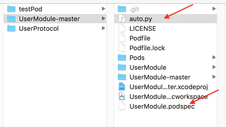
Task: Click the UserModule-master folder icon in left column
Action: pos(11,19)
